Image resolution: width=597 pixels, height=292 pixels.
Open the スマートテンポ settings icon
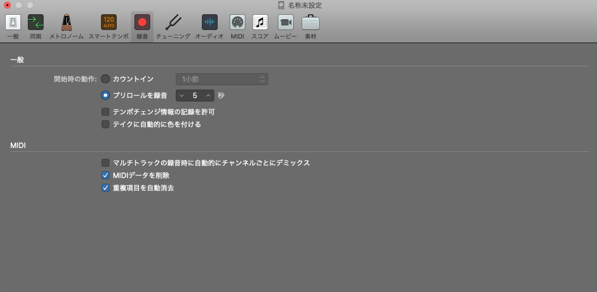108,23
